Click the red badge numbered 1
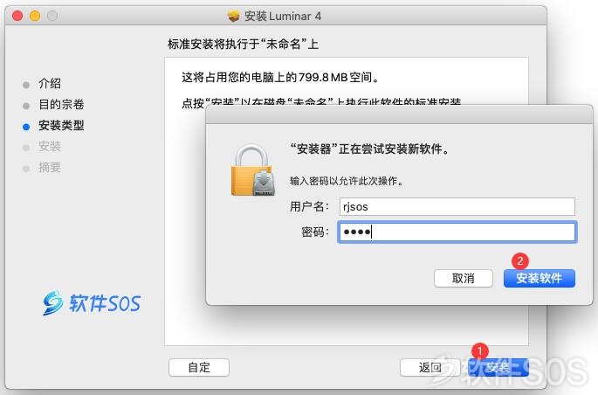 480,350
